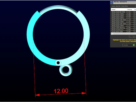Viewport: 136px width, 102px height.
Task: Select the Rose Gold:10KR row
Action: (124, 31)
